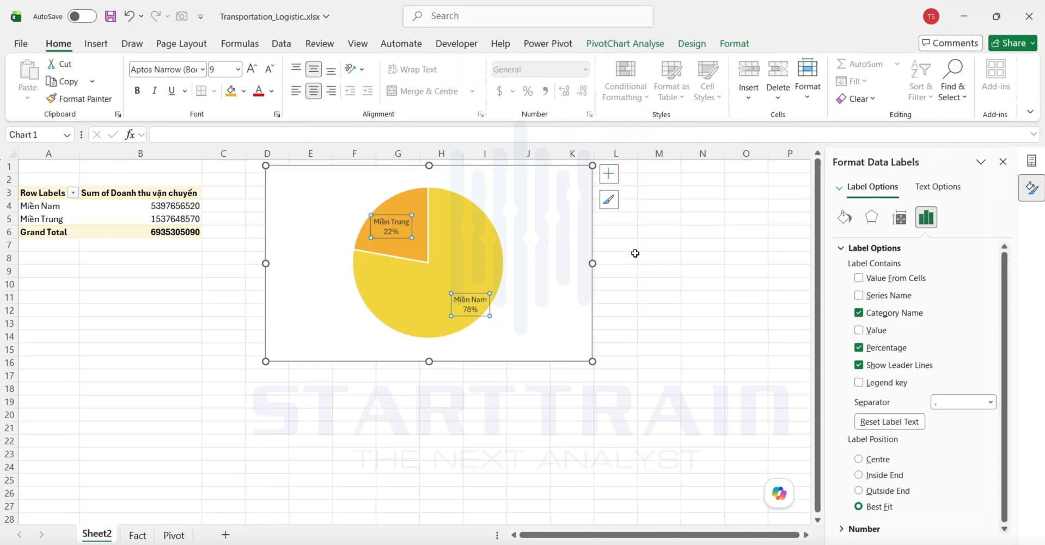Switch to the Insert ribbon tab
Viewport: 1045px width, 545px height.
96,44
